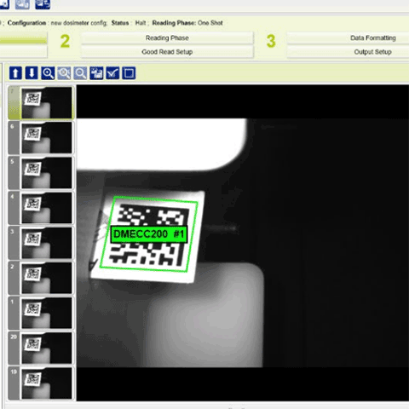Click the up arrow toolbar icon
The height and width of the screenshot is (409, 409).
(15, 73)
